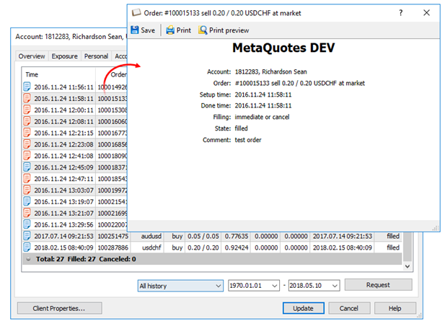Screen dimensions: 445x329
Task: Open the 1970.01.01 start date picker
Action: pyautogui.click(x=275, y=286)
